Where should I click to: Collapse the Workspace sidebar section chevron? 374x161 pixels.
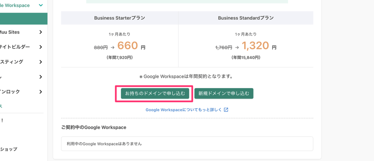point(41,5)
